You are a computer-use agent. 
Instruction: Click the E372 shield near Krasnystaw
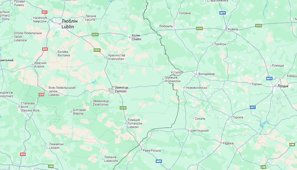(97, 50)
